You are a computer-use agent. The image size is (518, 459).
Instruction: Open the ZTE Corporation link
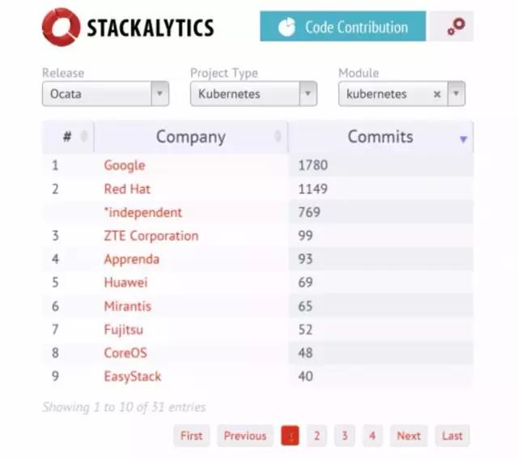click(x=151, y=236)
